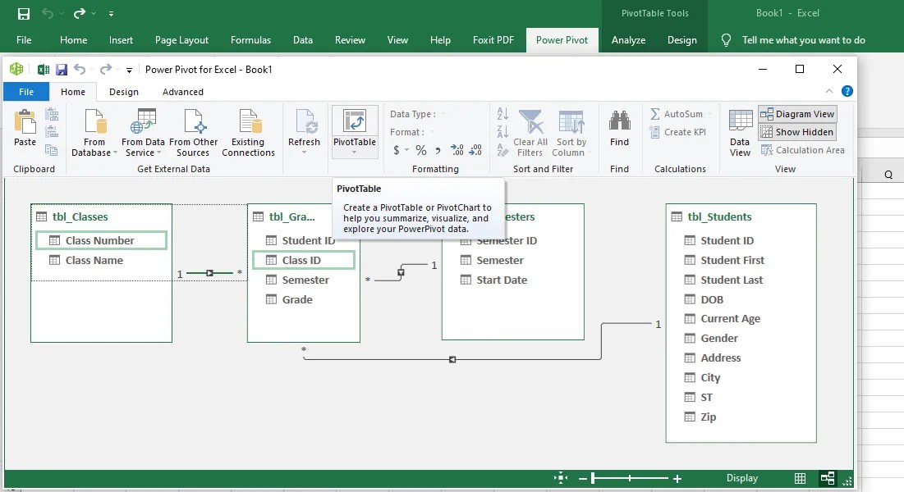Switch to the Design tab in Power Pivot
The height and width of the screenshot is (492, 904).
point(123,92)
